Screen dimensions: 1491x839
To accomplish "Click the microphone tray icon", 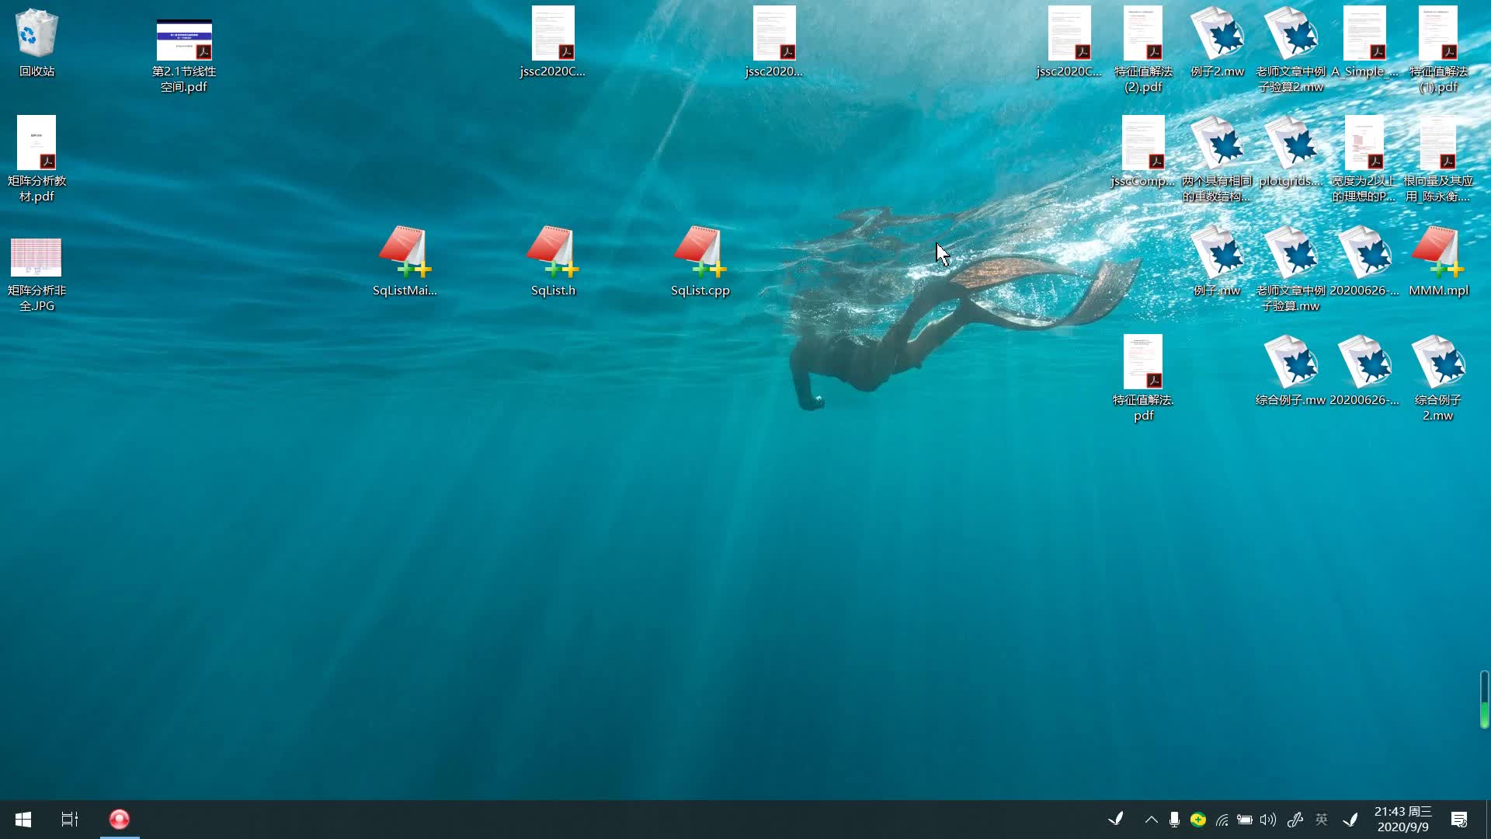I will coord(1174,820).
